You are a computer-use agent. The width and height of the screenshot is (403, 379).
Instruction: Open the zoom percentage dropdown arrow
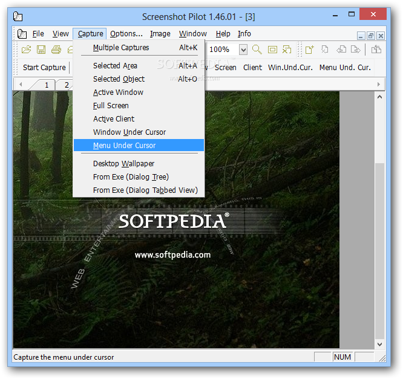pos(243,50)
